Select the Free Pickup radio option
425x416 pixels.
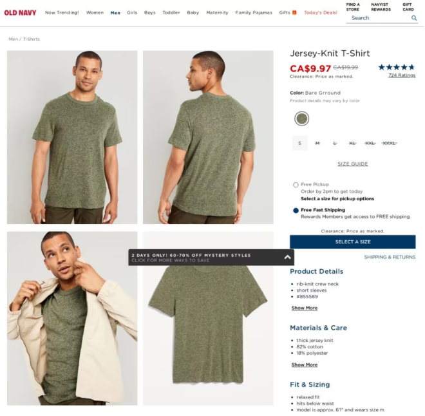click(296, 185)
